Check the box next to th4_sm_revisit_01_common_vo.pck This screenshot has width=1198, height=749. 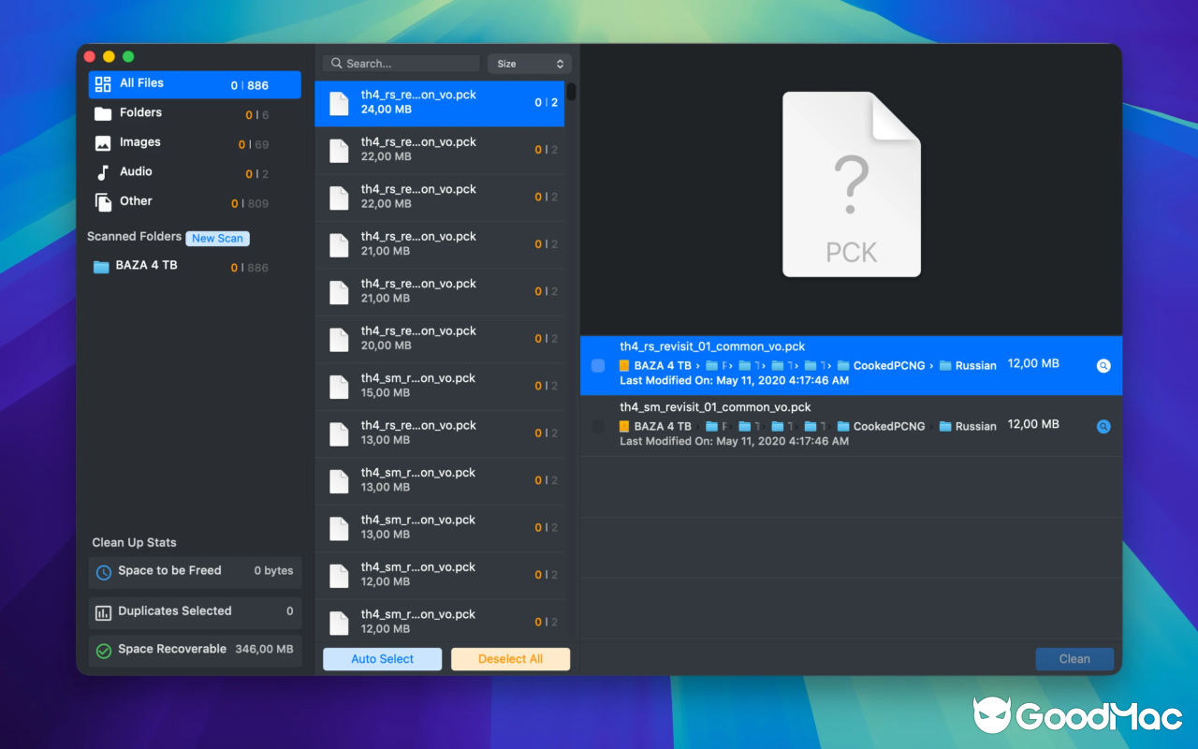coord(597,426)
